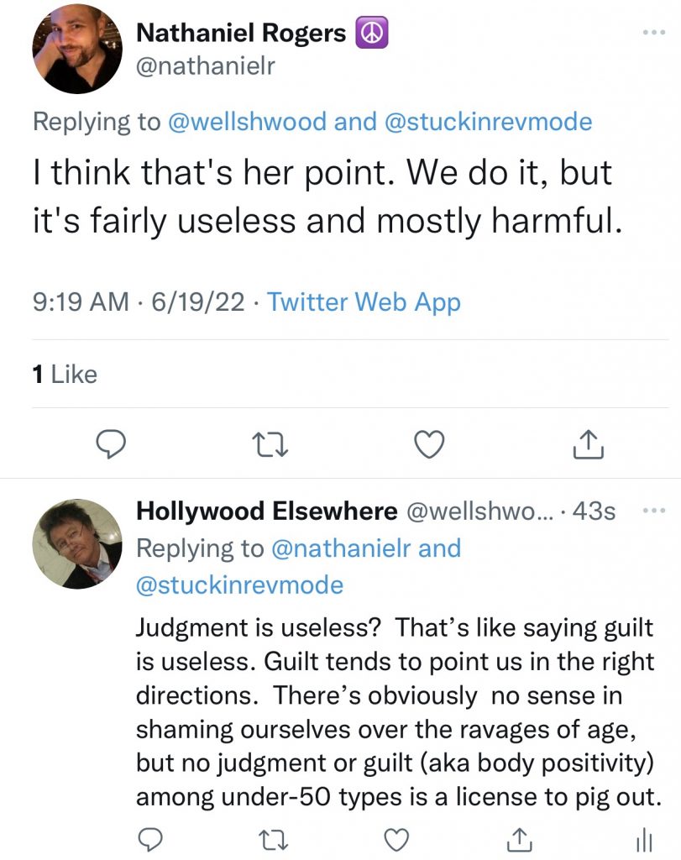This screenshot has width=681, height=860.
Task: Open the Hollywood Elsewhere display name
Action: pos(266,511)
